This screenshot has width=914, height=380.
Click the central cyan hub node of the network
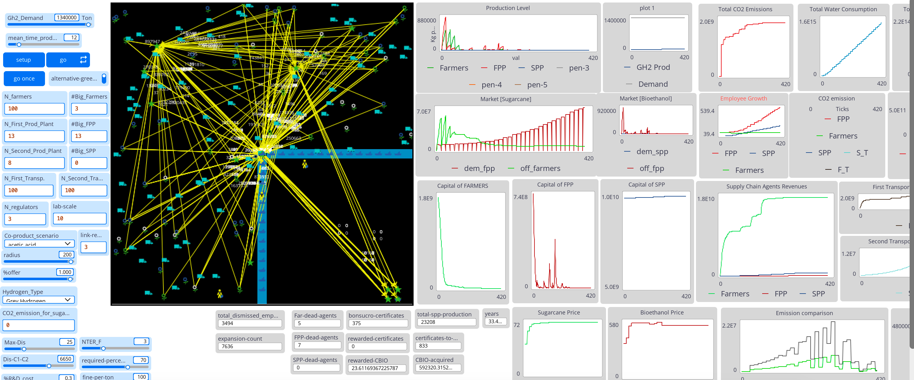[x=261, y=153]
